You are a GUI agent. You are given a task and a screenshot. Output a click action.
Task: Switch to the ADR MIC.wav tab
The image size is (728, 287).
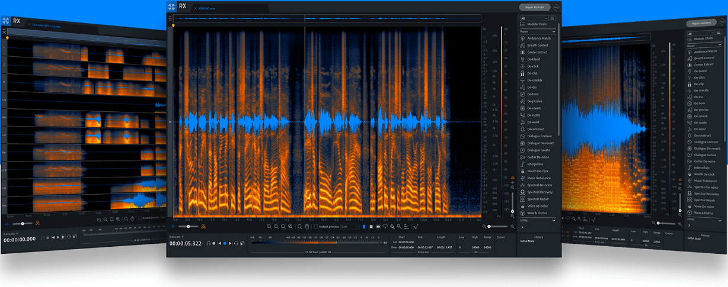point(206,8)
